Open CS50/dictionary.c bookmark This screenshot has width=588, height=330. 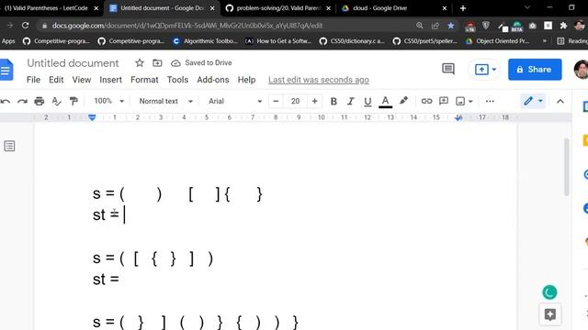(x=352, y=41)
